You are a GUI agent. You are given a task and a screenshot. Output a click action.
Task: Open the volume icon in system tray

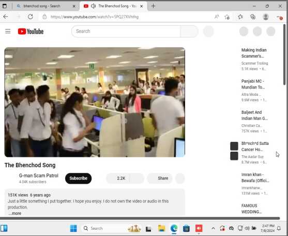point(247,228)
